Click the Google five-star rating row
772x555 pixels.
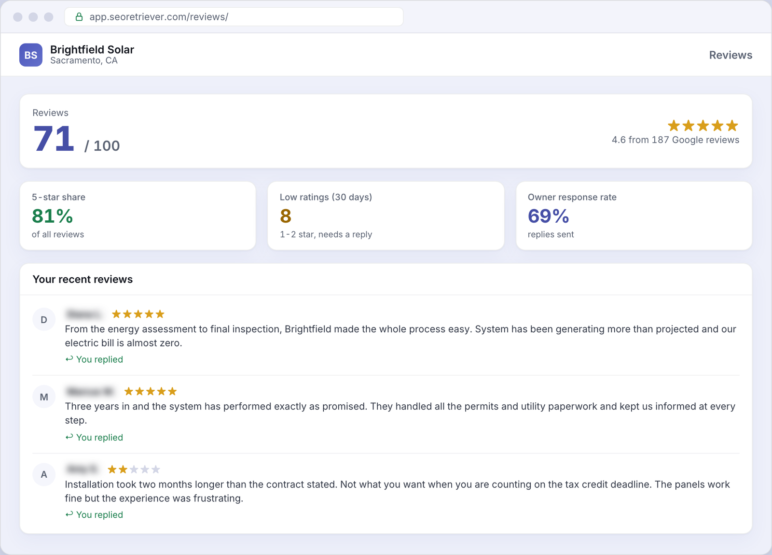[703, 126]
